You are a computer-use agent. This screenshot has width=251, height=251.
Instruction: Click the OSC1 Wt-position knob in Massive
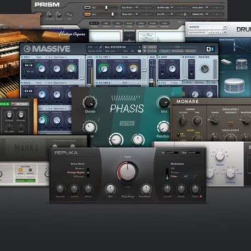[42, 69]
